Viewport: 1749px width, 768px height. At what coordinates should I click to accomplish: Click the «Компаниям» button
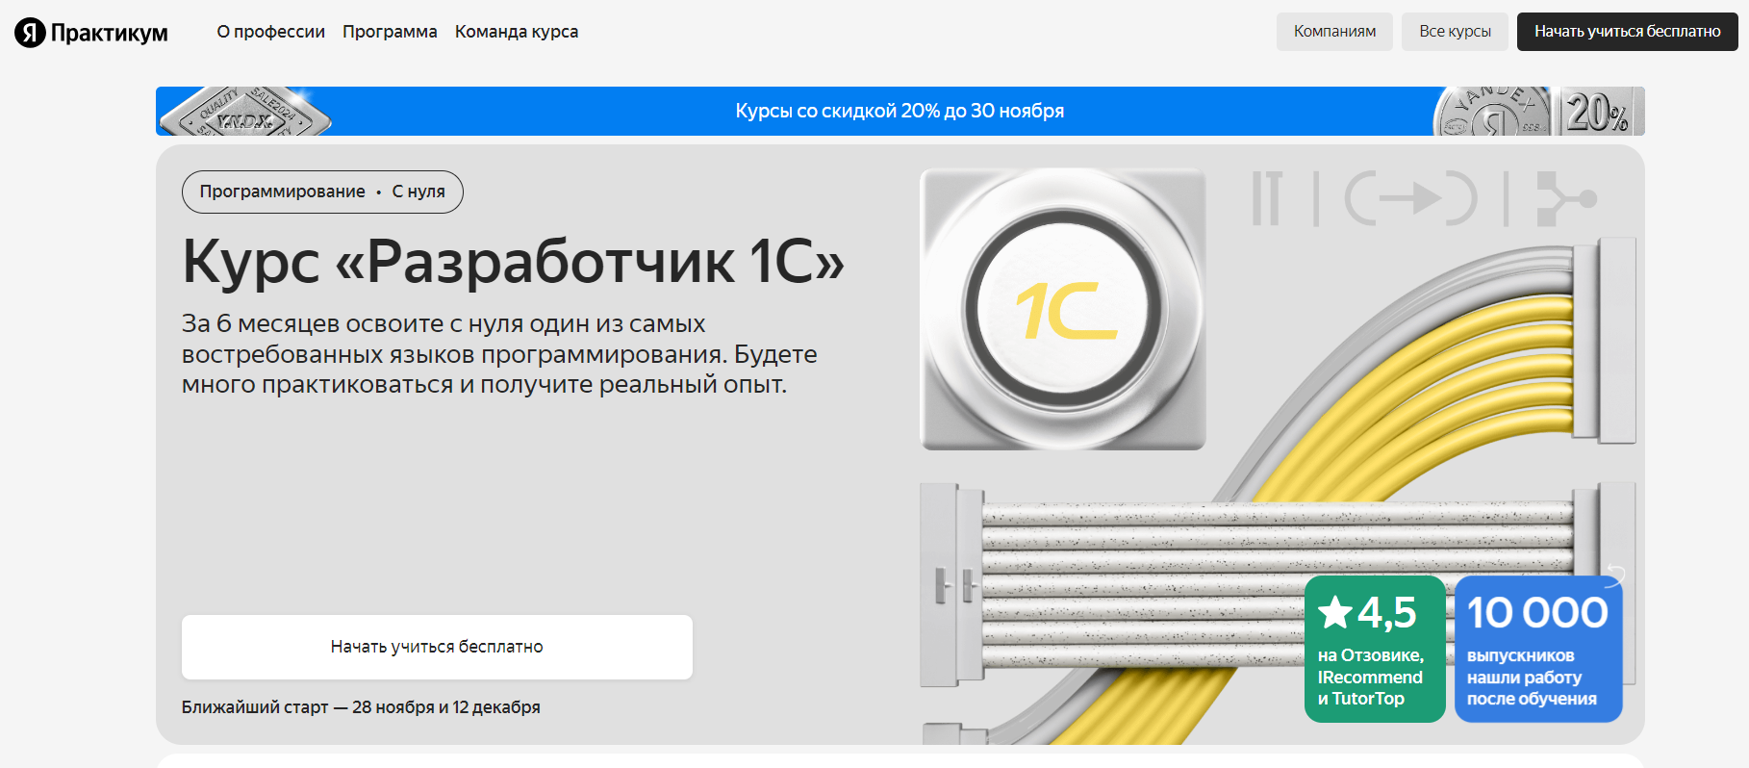coord(1334,32)
